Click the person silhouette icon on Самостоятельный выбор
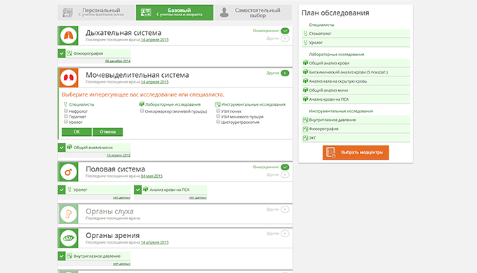The height and width of the screenshot is (273, 477). (224, 13)
